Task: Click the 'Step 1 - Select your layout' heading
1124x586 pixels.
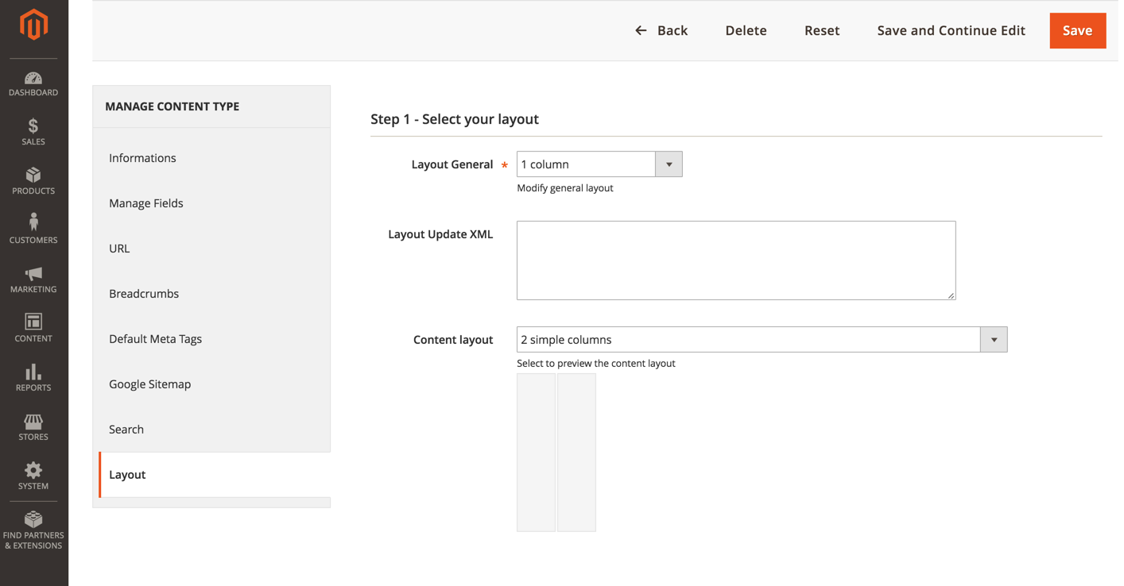Action: click(x=455, y=119)
